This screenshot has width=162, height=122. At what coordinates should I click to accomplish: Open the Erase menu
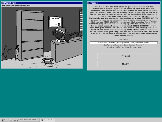tap(17, 5)
